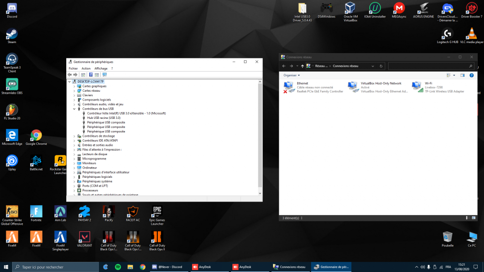Select the Ethernet connection icon
This screenshot has height=272, width=484.
(x=289, y=86)
